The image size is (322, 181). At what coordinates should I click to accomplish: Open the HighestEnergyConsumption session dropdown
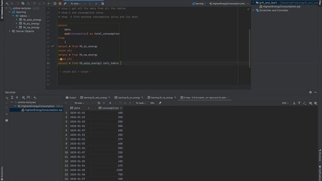pyautogui.click(x=229, y=4)
